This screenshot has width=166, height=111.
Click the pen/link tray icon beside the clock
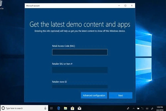[x=152, y=109]
